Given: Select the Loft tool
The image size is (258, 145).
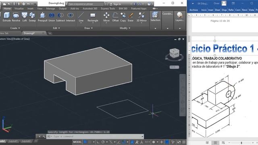Looking at the screenshot, I should click(25, 17).
